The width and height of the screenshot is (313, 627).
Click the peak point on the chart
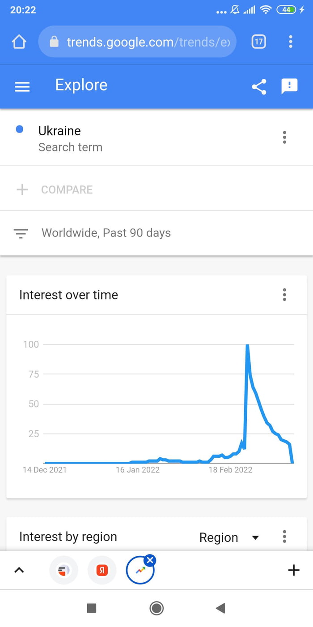247,345
